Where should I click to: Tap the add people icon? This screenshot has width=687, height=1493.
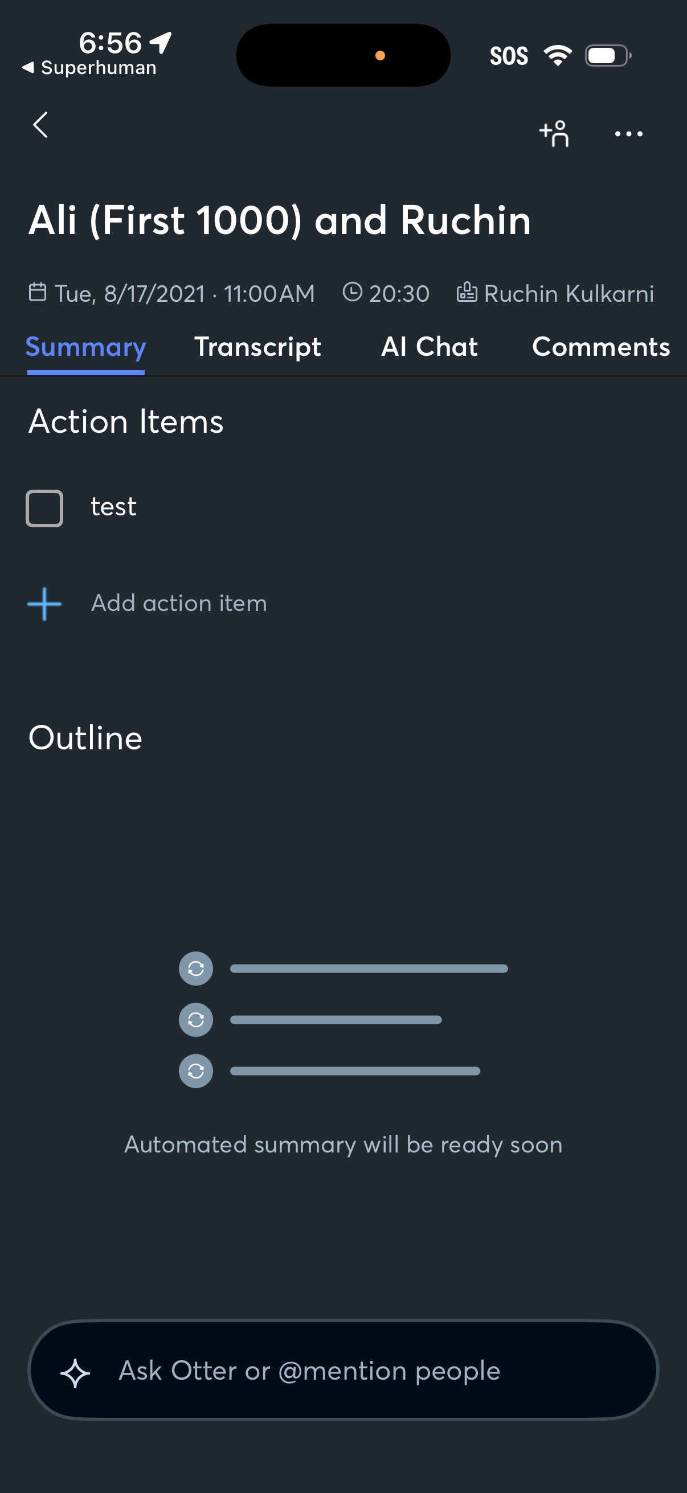tap(554, 134)
